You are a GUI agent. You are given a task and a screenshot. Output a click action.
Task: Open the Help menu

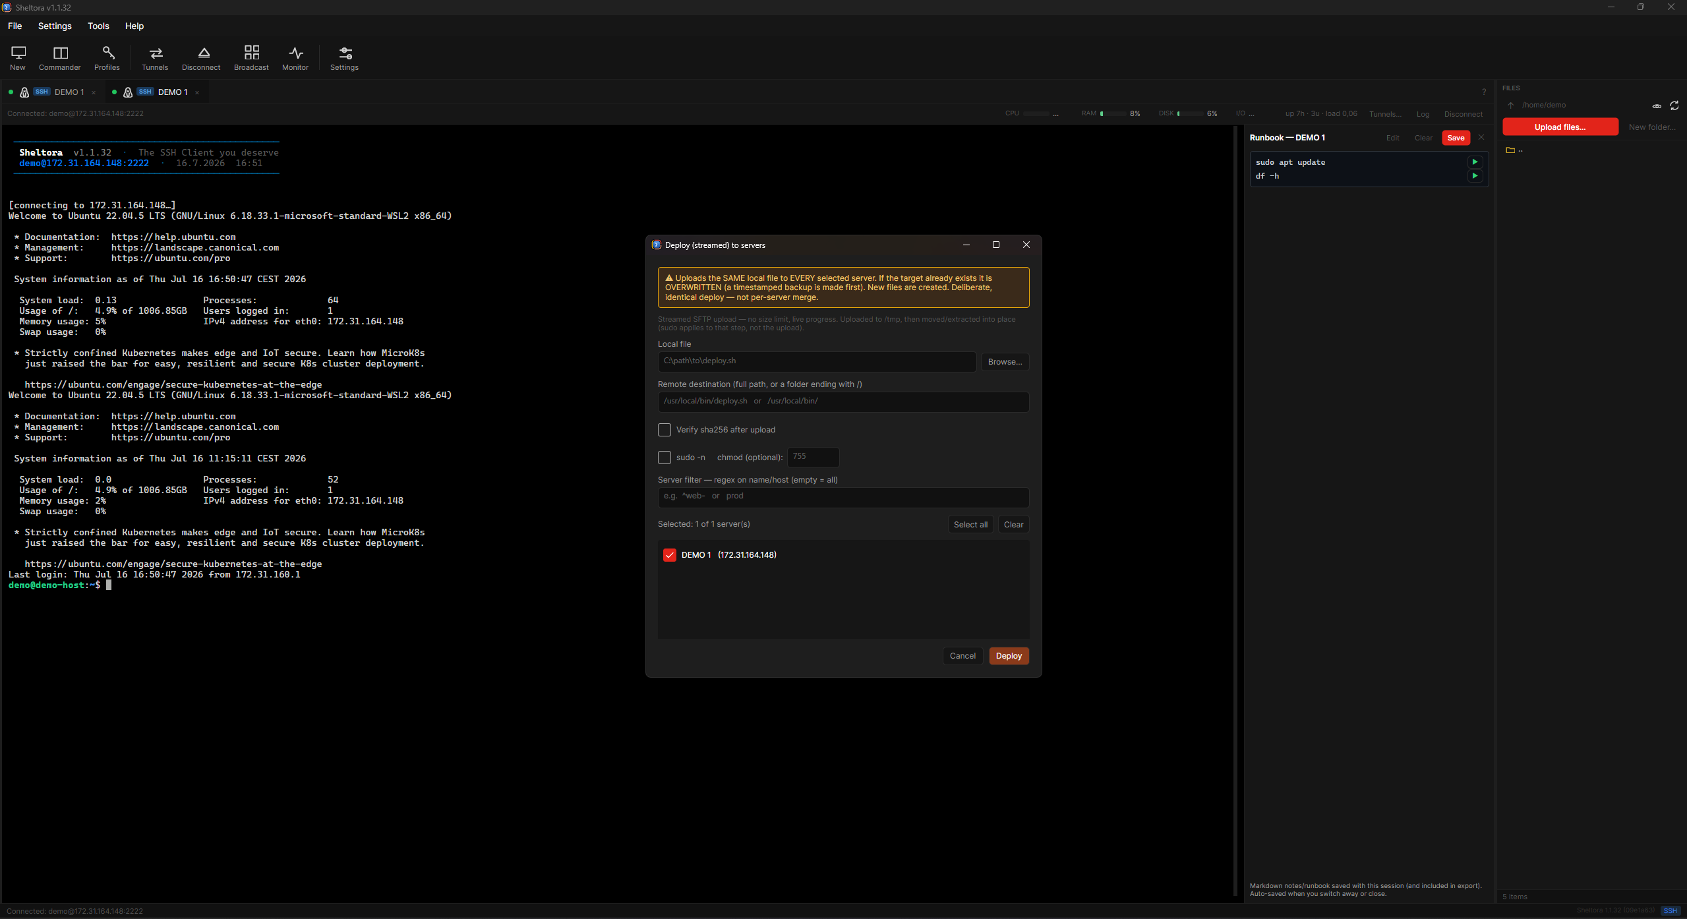(134, 26)
